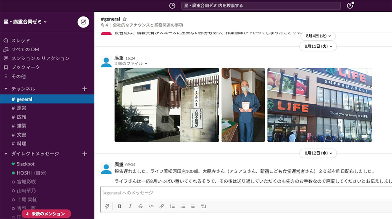Image resolution: width=392 pixels, height=219 pixels.
Task: Apply bold formatting
Action: [x=120, y=206]
